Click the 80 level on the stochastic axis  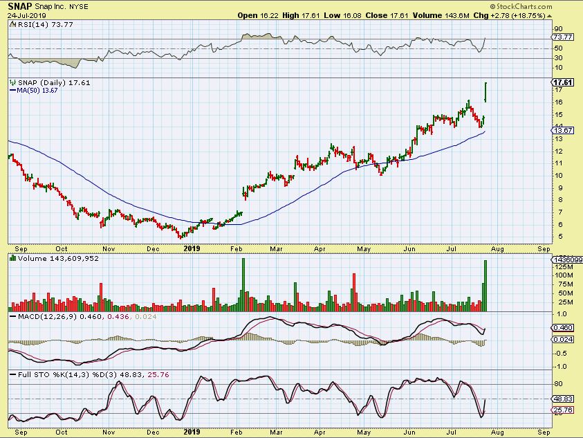pyautogui.click(x=558, y=384)
